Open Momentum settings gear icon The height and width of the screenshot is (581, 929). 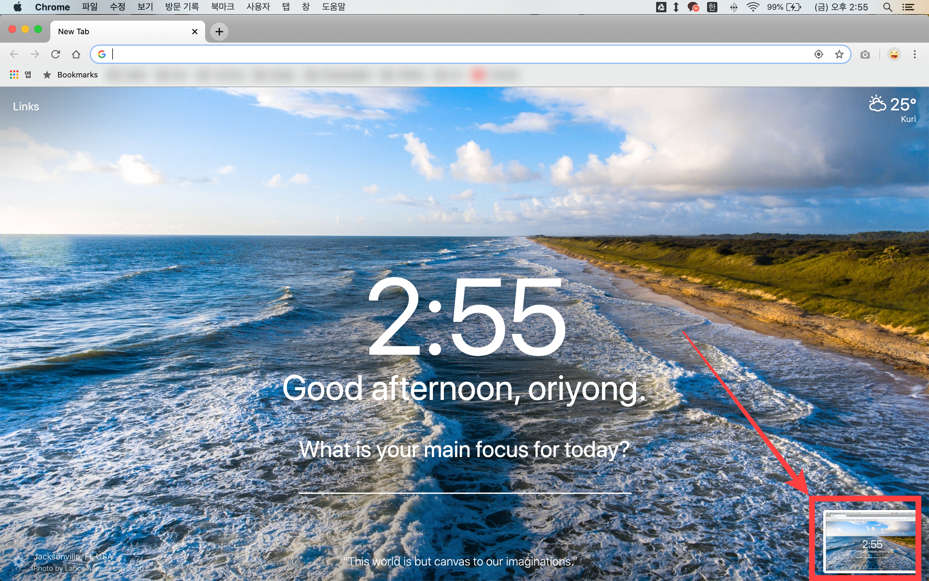(x=18, y=562)
